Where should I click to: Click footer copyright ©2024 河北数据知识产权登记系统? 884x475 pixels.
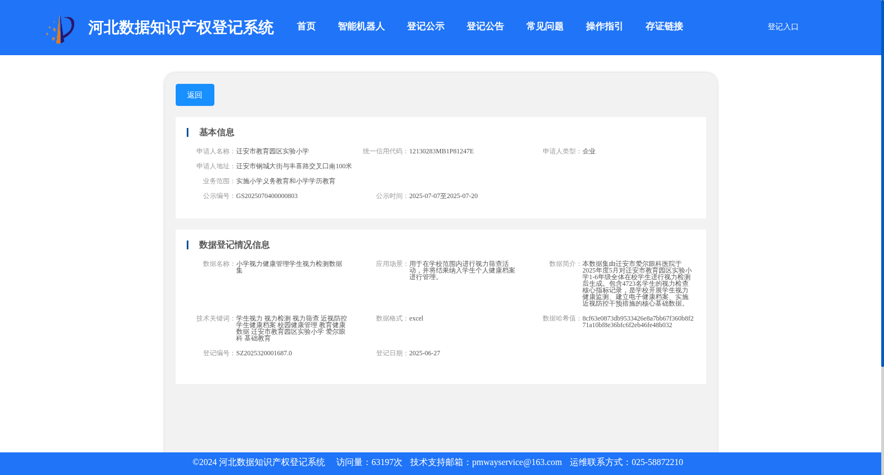click(259, 462)
